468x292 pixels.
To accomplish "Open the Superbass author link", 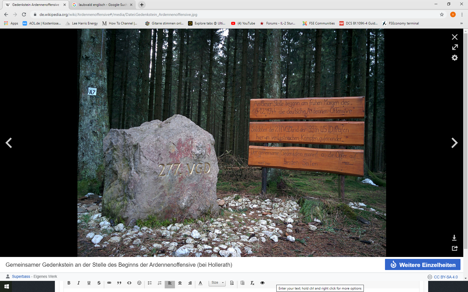I will pyautogui.click(x=21, y=276).
